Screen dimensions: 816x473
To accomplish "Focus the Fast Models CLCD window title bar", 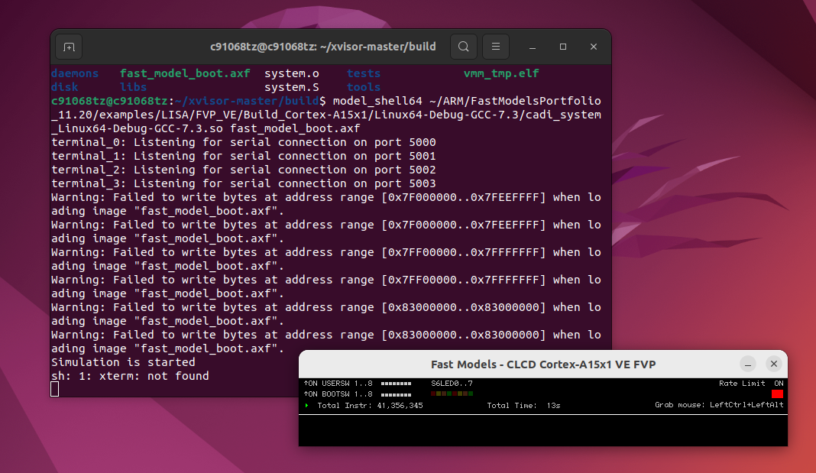I will [x=543, y=364].
